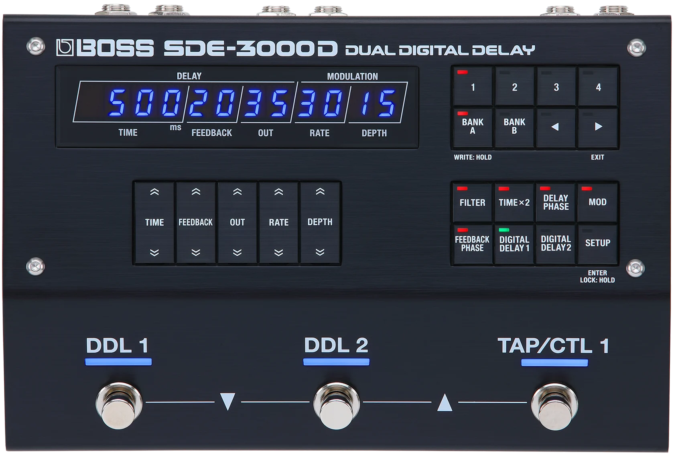Select DIGITAL DELAY 2 for editing
674x455 pixels.
coord(556,244)
